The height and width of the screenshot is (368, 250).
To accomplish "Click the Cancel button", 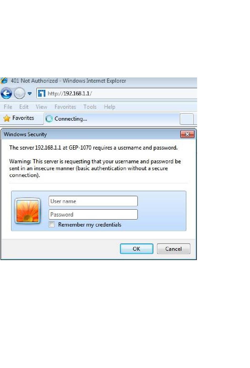I will (x=173, y=249).
